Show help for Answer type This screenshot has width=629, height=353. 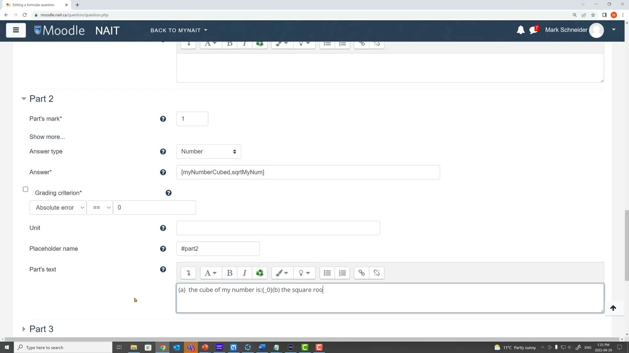[x=163, y=151]
